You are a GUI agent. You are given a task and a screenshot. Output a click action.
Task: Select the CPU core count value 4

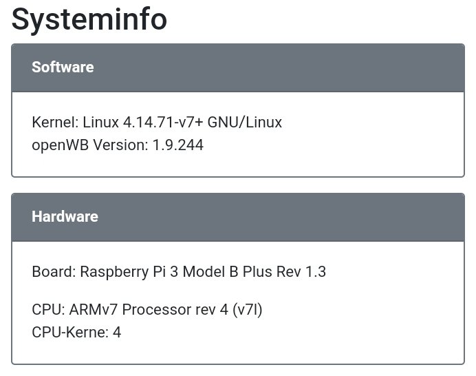pos(117,333)
